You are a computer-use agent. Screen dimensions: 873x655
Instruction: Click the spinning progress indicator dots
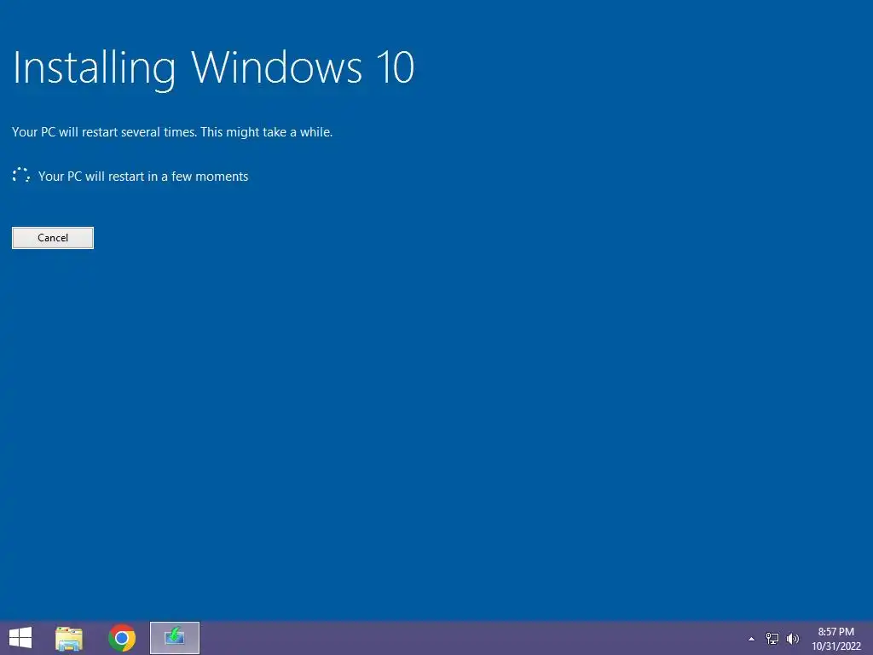[x=21, y=176]
